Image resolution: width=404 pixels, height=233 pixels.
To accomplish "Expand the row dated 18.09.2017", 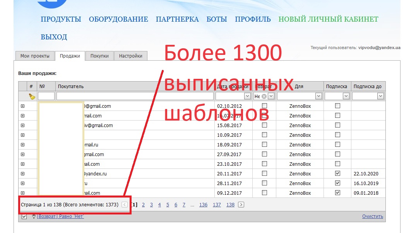I will (x=23, y=145).
